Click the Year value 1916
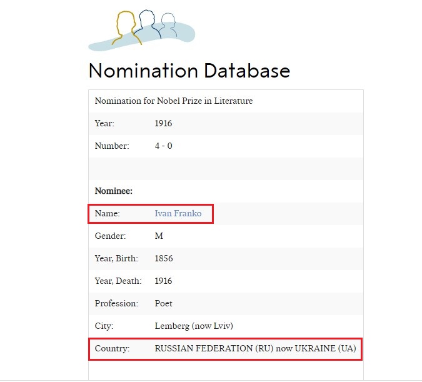Viewport: 422px width, 382px height. tap(163, 124)
